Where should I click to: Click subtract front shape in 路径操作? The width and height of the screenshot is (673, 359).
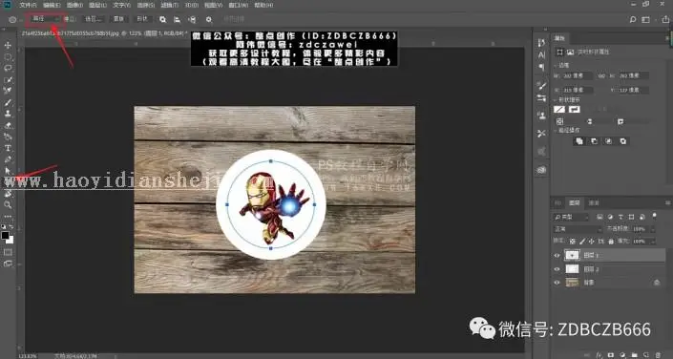(x=594, y=141)
